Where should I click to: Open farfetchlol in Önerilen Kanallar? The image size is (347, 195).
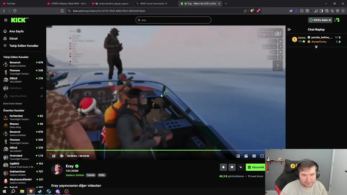click(23, 118)
